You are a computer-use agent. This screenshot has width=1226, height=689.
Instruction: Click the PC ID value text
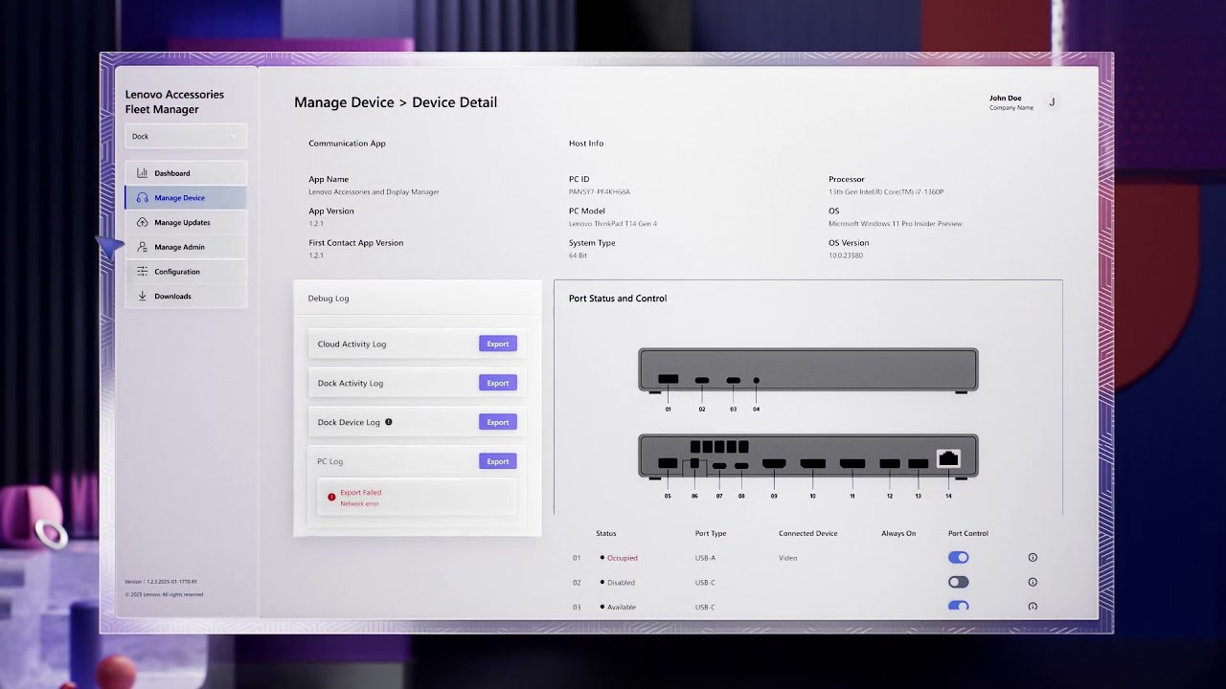click(x=600, y=192)
